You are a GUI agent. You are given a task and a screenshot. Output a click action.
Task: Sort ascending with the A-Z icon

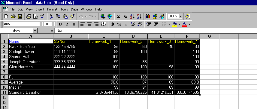(132, 16)
